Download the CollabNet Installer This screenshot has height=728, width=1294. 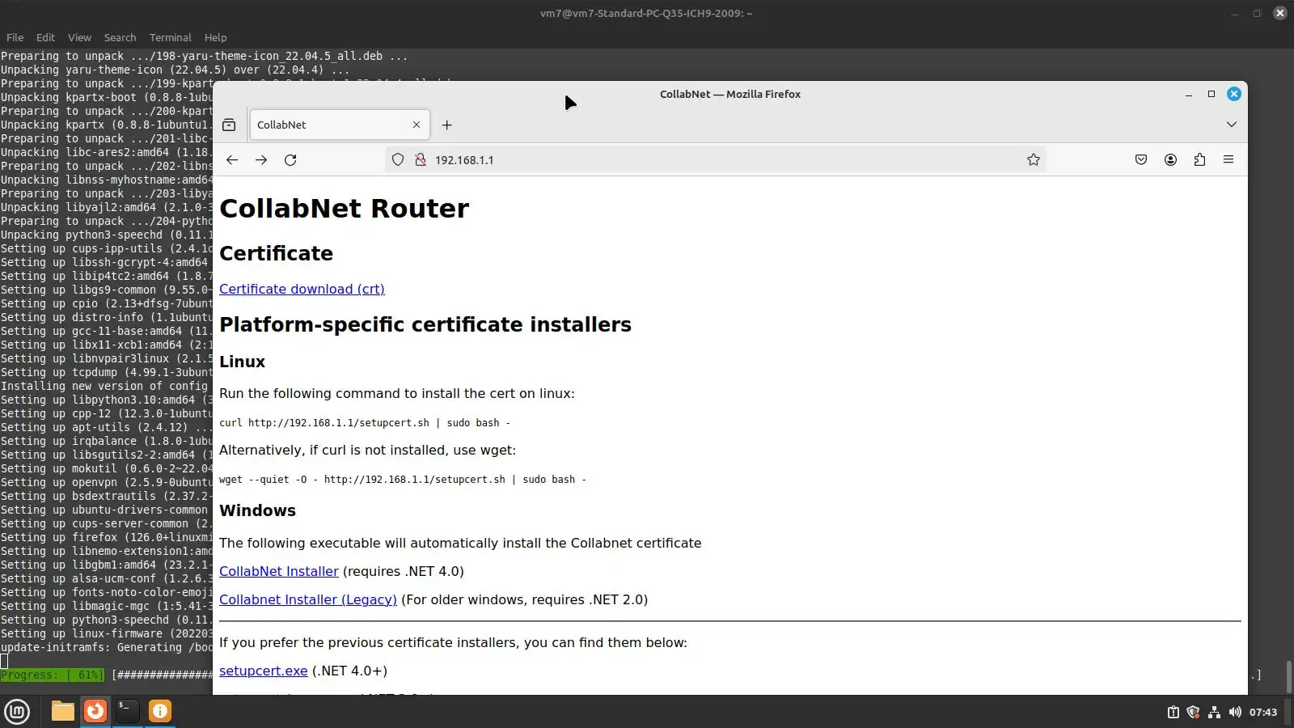[x=279, y=571]
